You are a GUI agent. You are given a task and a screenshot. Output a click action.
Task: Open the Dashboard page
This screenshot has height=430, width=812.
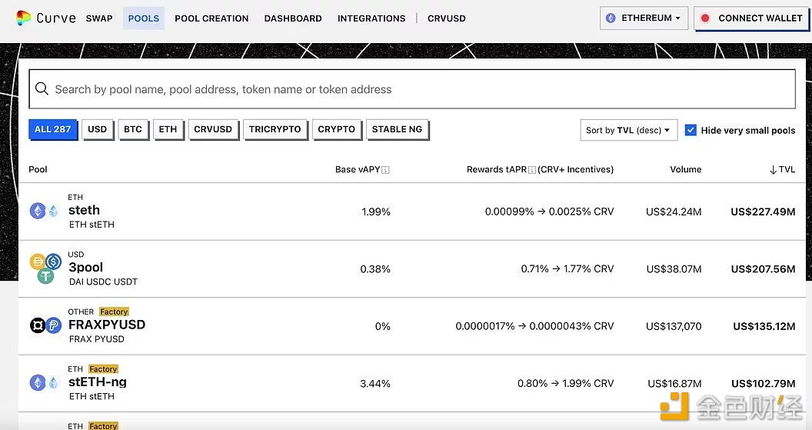coord(293,18)
